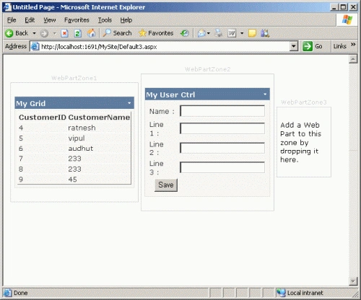
Task: Expand the Links toolbar chevron
Action: coord(353,45)
